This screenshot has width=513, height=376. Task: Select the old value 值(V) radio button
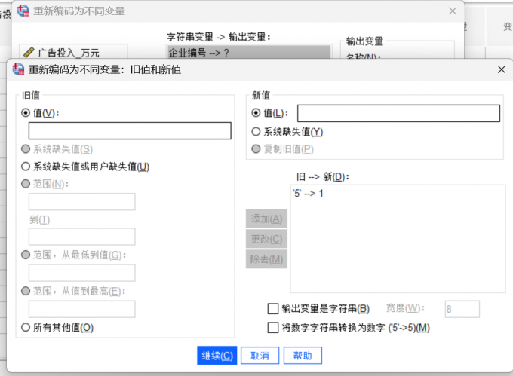point(26,113)
